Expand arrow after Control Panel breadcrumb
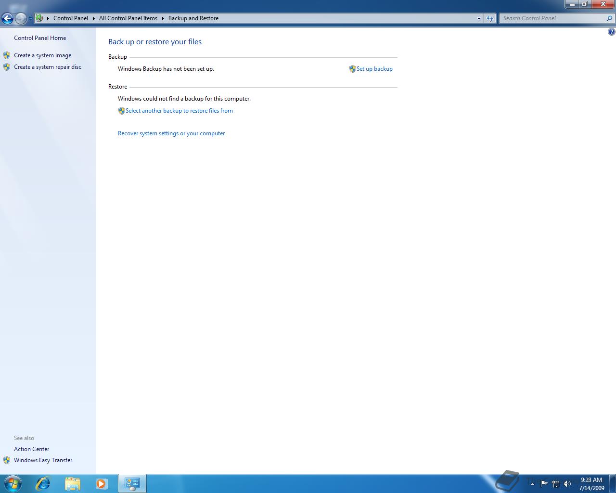Viewport: 616px width, 493px height. click(x=93, y=18)
